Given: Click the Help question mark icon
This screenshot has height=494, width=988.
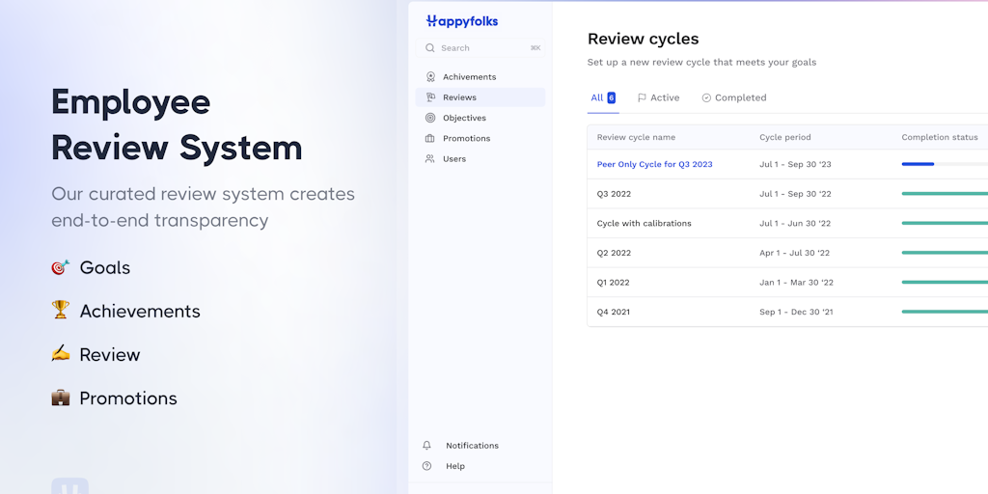Looking at the screenshot, I should click(427, 466).
